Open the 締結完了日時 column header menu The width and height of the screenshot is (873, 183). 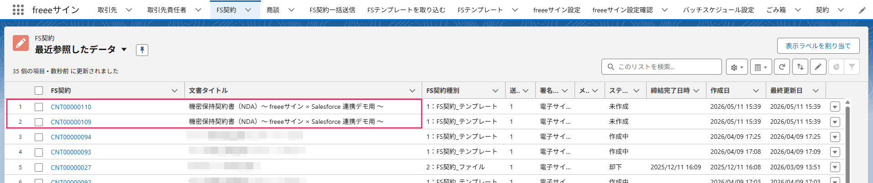pyautogui.click(x=696, y=91)
